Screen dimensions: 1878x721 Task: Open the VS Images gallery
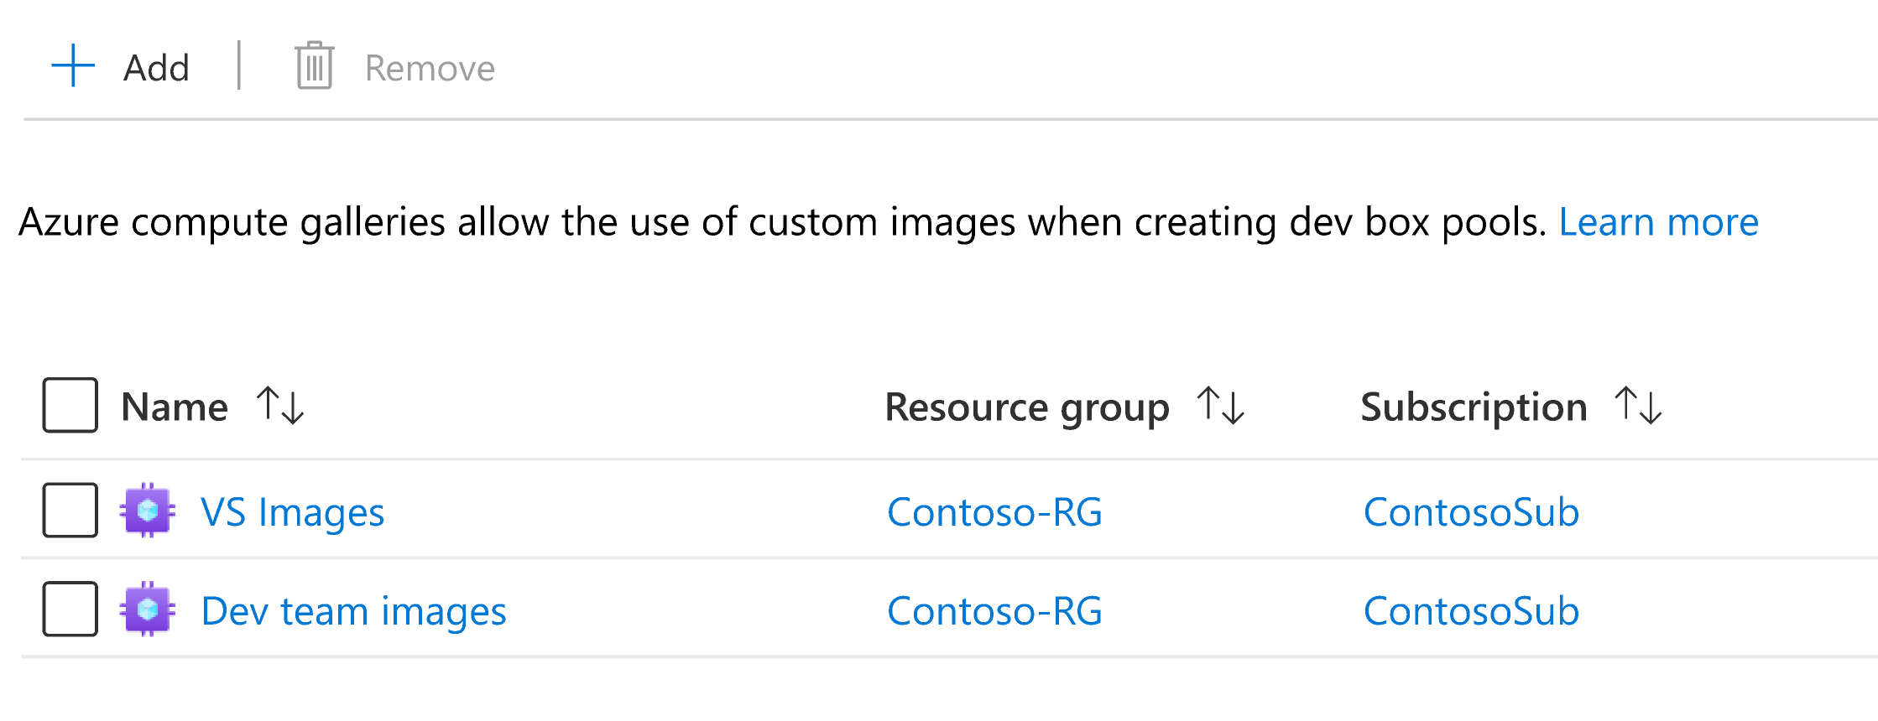click(294, 511)
